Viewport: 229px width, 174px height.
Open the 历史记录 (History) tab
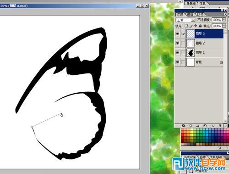click(190, 157)
